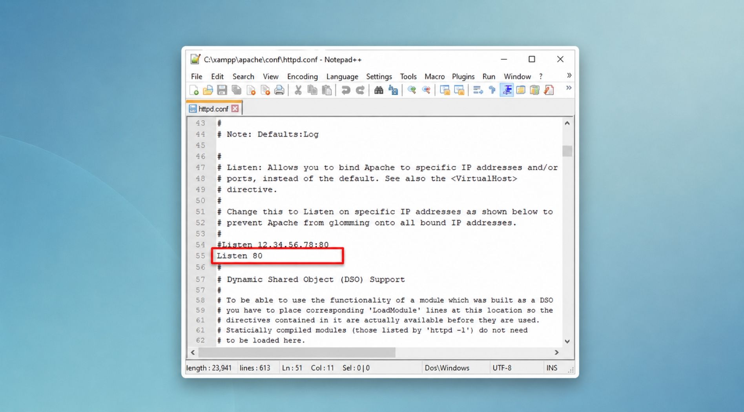The height and width of the screenshot is (412, 744).
Task: Toggle synchronized horizontal scrolling icon
Action: (459, 90)
